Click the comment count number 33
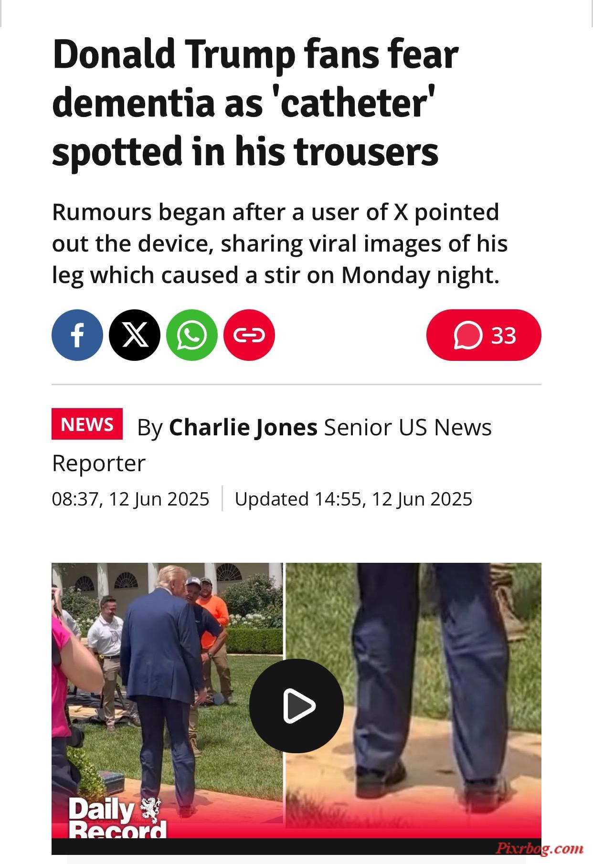Screen dimensions: 593x864 pos(504,335)
